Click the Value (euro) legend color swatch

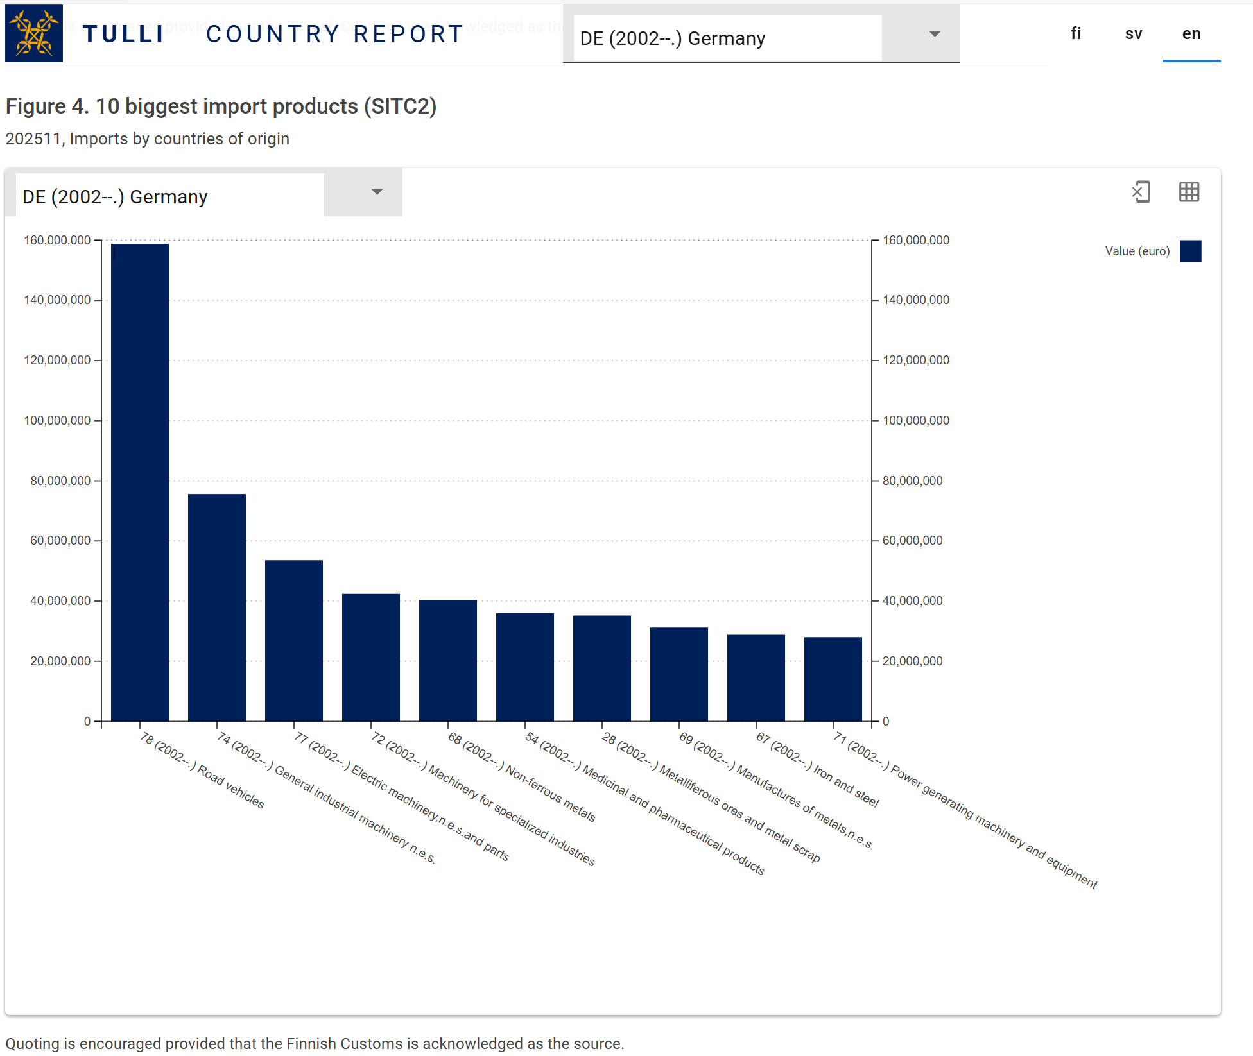[1190, 251]
